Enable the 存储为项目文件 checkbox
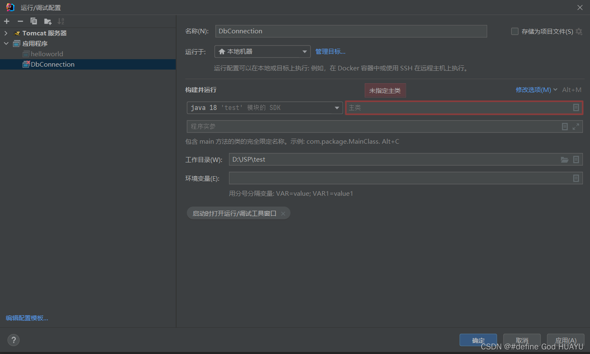Image resolution: width=590 pixels, height=354 pixels. (x=515, y=31)
